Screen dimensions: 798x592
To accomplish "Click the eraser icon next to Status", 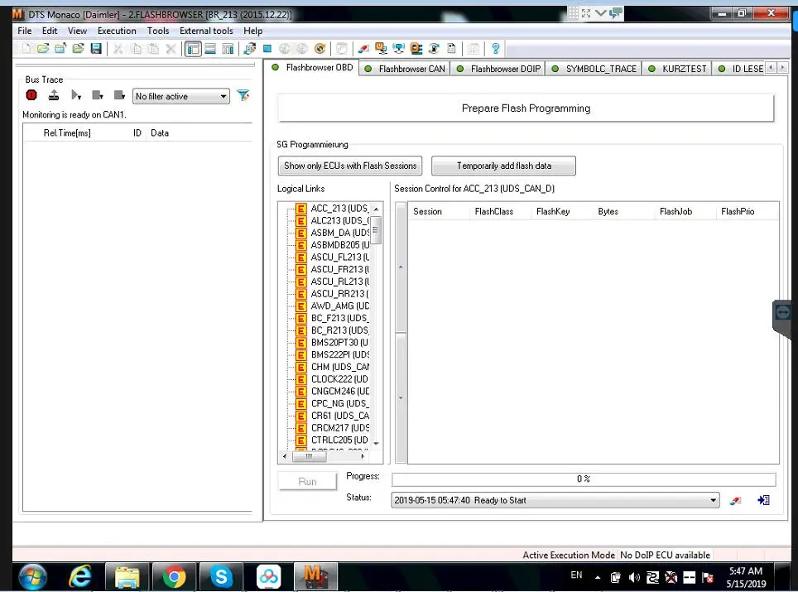I will pos(735,500).
